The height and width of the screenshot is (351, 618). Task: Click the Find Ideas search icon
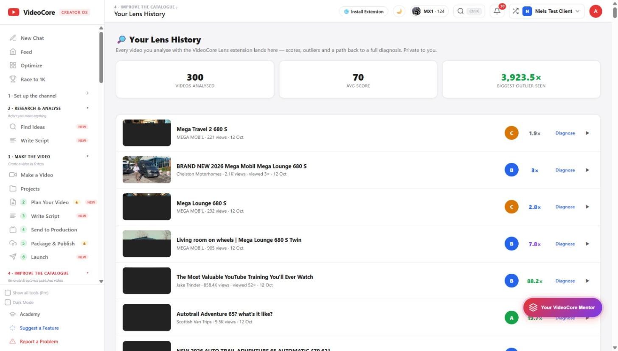click(13, 127)
